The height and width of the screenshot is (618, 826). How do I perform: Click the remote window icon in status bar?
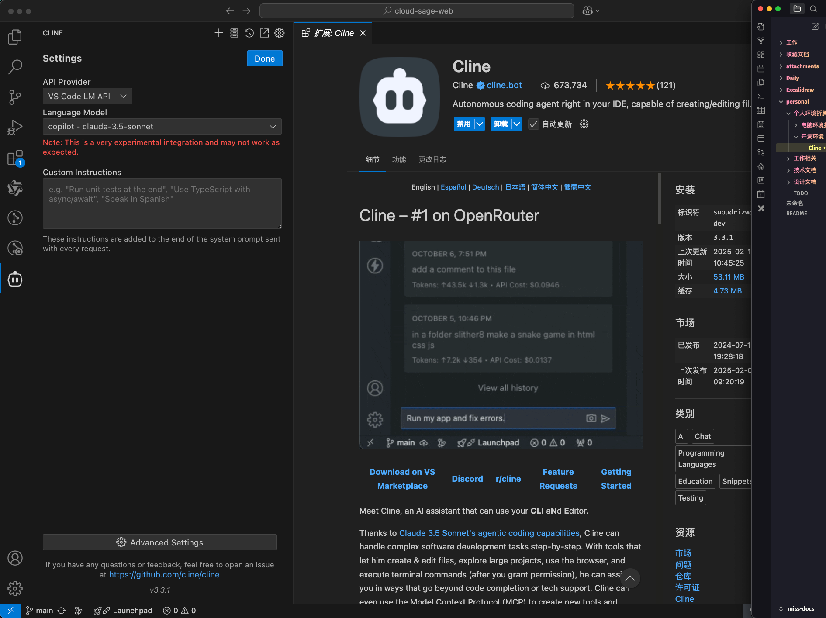pos(10,611)
